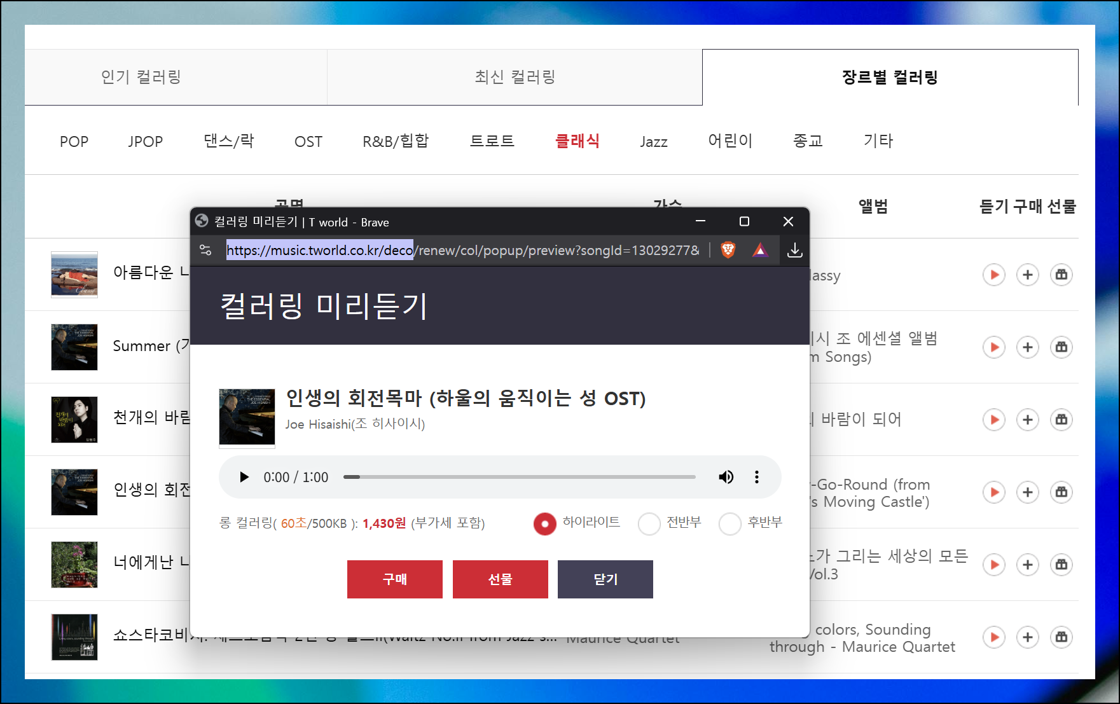This screenshot has height=704, width=1120.
Task: Click the 너에게난 row album thumbnail
Action: 74,565
